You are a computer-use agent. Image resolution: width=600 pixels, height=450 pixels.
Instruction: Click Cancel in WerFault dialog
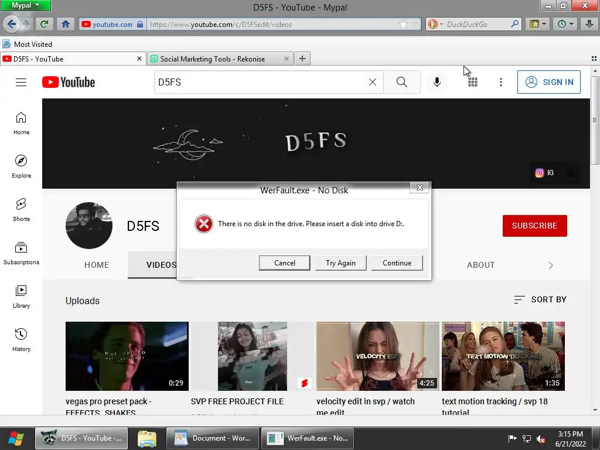pyautogui.click(x=285, y=263)
